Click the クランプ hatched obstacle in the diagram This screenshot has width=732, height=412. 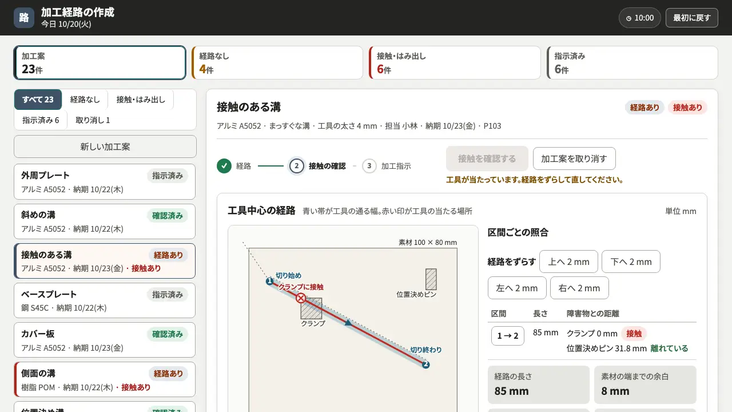click(x=311, y=308)
